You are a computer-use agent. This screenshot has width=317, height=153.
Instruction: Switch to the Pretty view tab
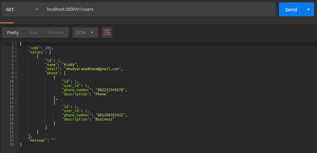[x=13, y=33]
